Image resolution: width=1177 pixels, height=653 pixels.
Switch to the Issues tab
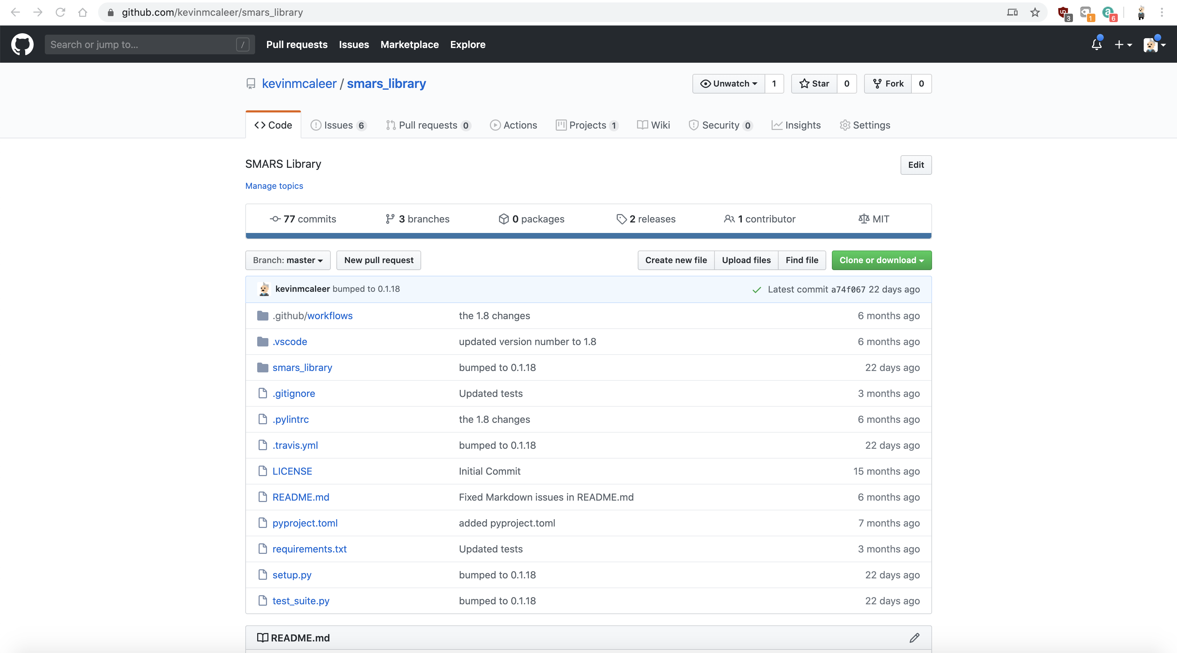click(x=338, y=125)
